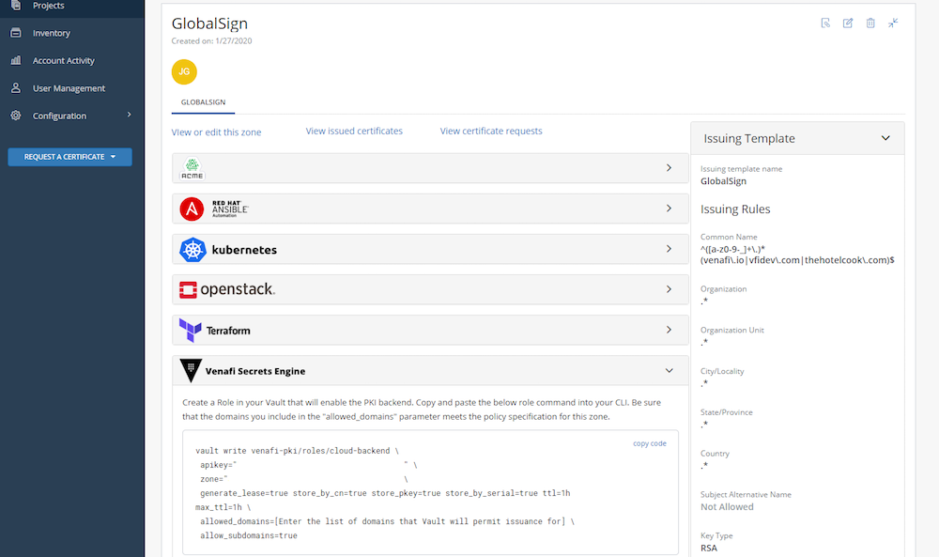Click the 'allowed_domains=' code line
This screenshot has height=557, width=939.
pos(387,521)
